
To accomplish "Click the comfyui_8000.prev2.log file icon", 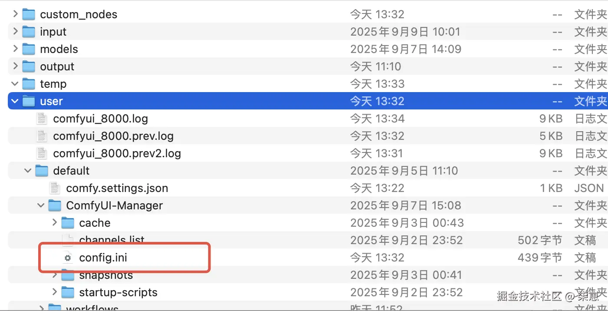I will pos(42,153).
